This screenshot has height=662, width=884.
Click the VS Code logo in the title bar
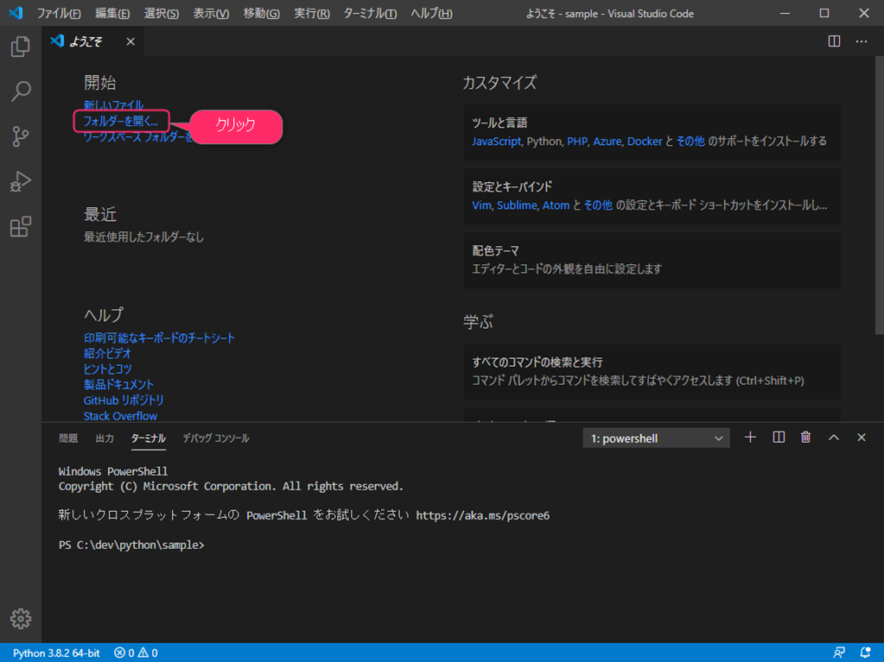coord(16,13)
